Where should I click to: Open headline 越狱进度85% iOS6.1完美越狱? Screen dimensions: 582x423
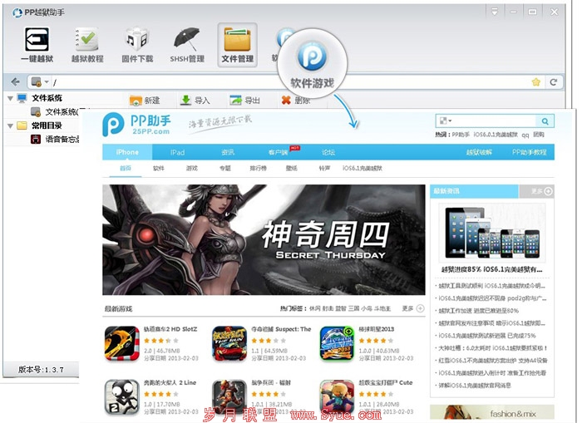click(x=492, y=269)
